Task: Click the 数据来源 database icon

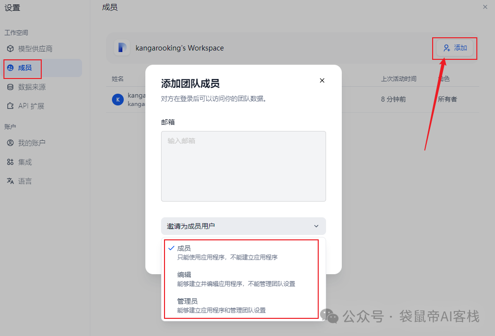Action: coord(10,87)
